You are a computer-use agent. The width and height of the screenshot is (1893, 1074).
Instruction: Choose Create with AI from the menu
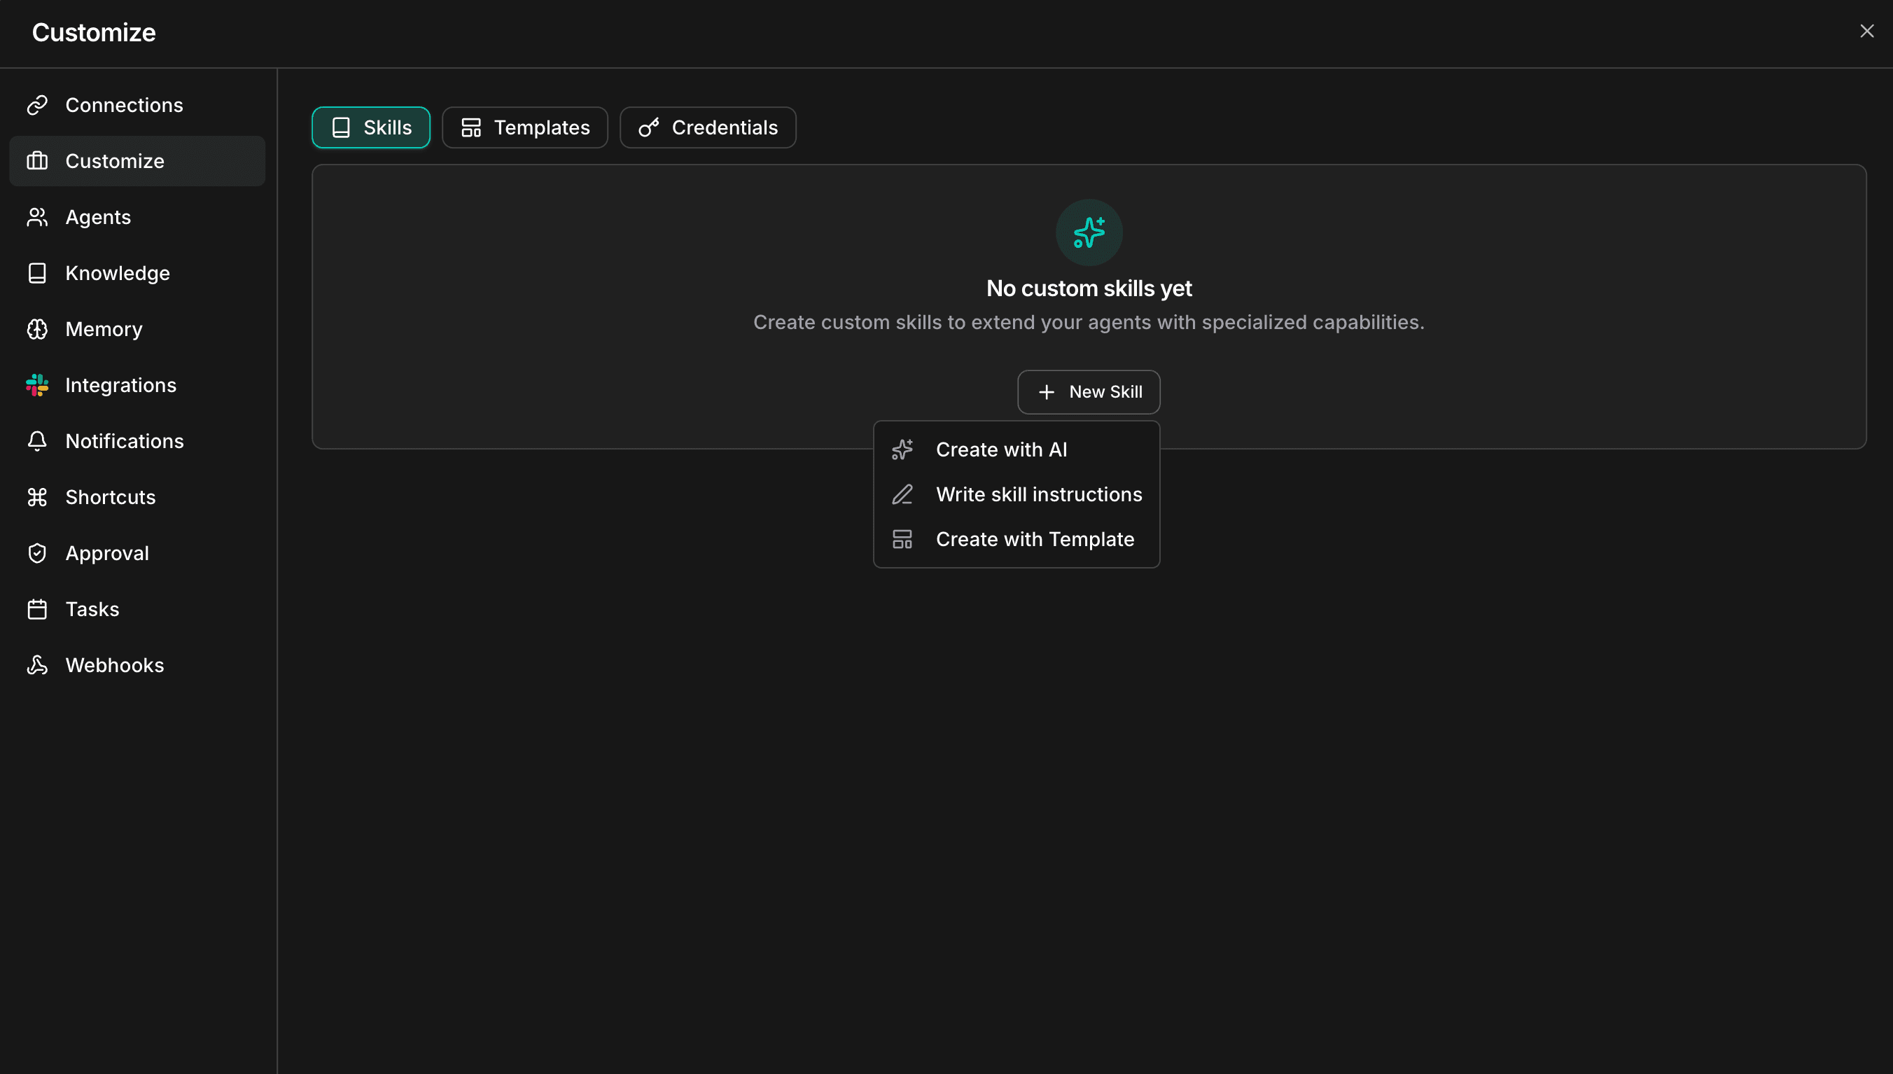(1000, 449)
